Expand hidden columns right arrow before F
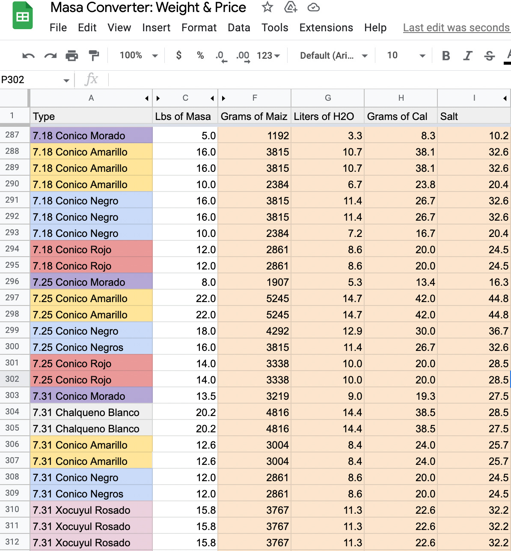 point(223,99)
